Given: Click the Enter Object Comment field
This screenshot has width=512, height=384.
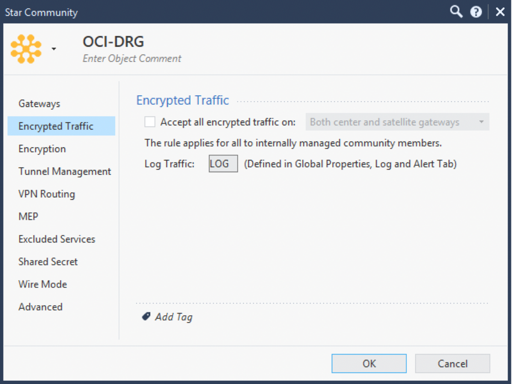Looking at the screenshot, I should [132, 59].
